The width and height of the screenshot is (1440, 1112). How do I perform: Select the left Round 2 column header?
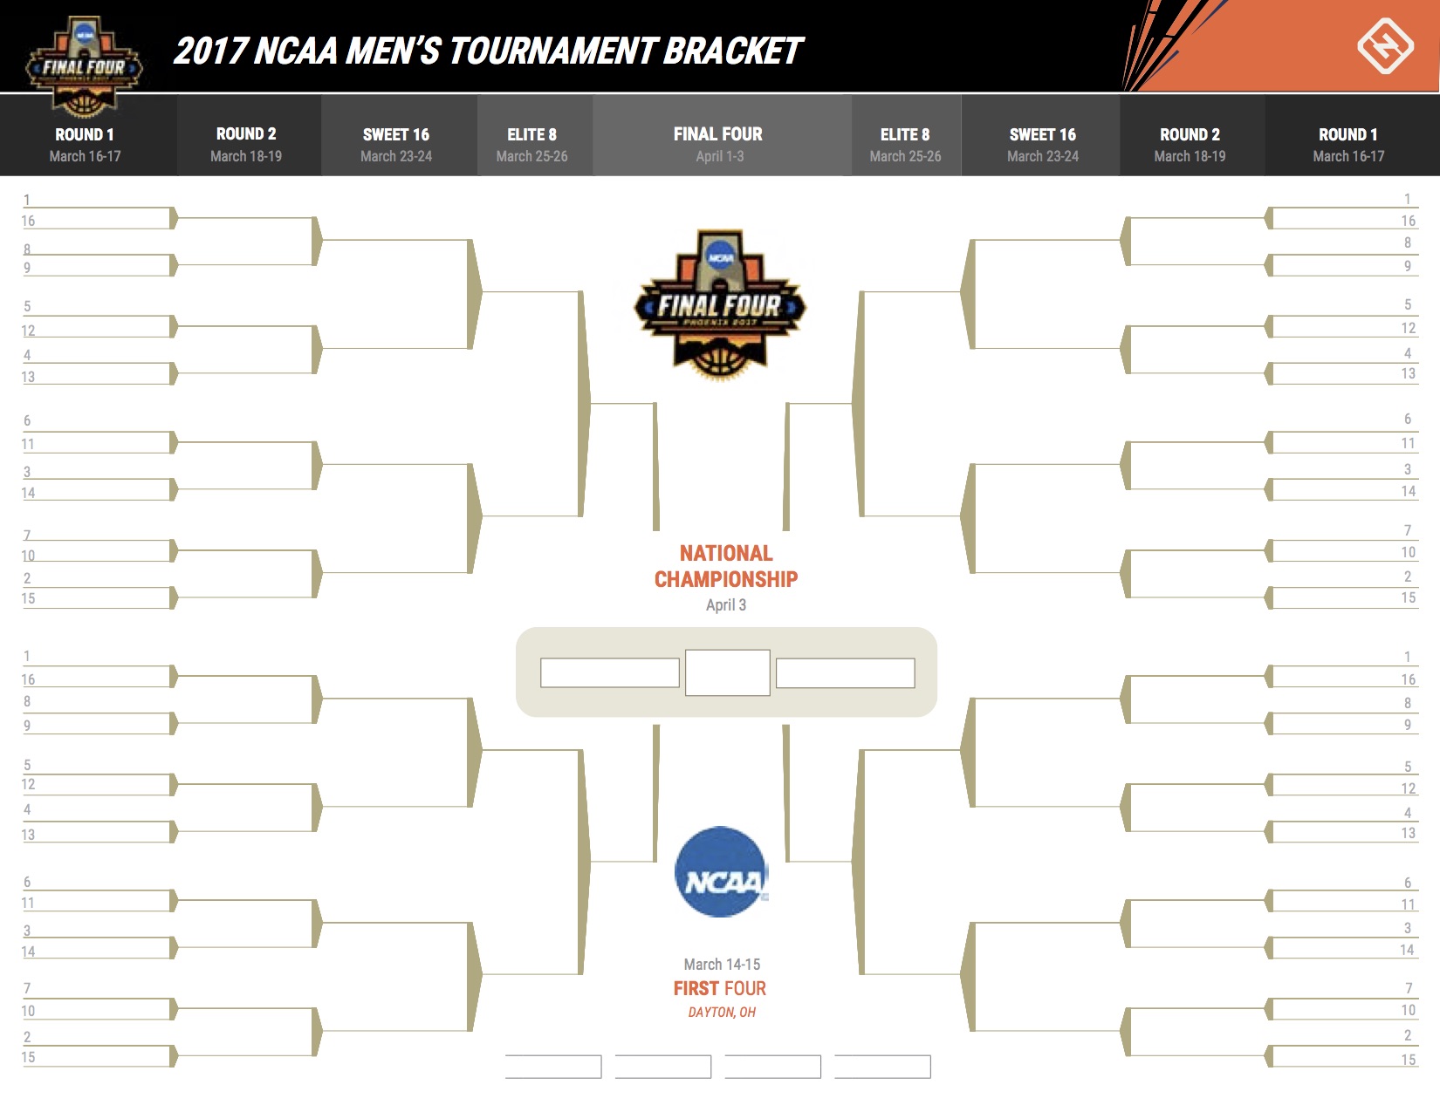pos(246,144)
